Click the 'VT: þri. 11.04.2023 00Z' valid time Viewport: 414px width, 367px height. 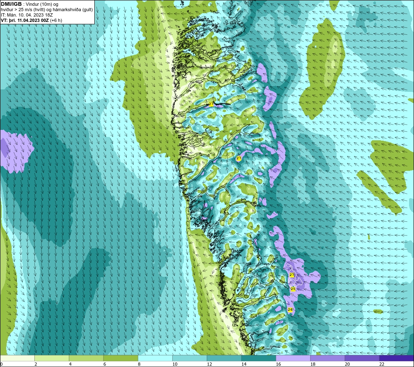[25, 20]
